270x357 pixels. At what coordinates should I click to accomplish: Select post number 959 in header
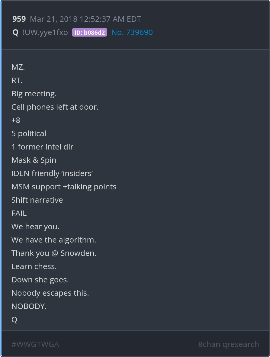[19, 19]
